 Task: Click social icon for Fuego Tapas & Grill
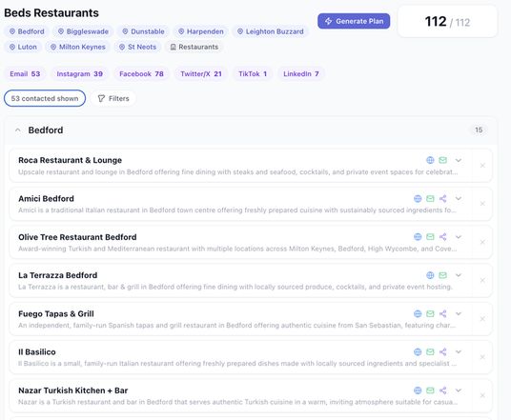click(x=442, y=313)
